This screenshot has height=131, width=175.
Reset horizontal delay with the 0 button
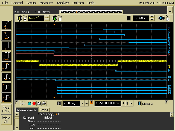[127, 103]
